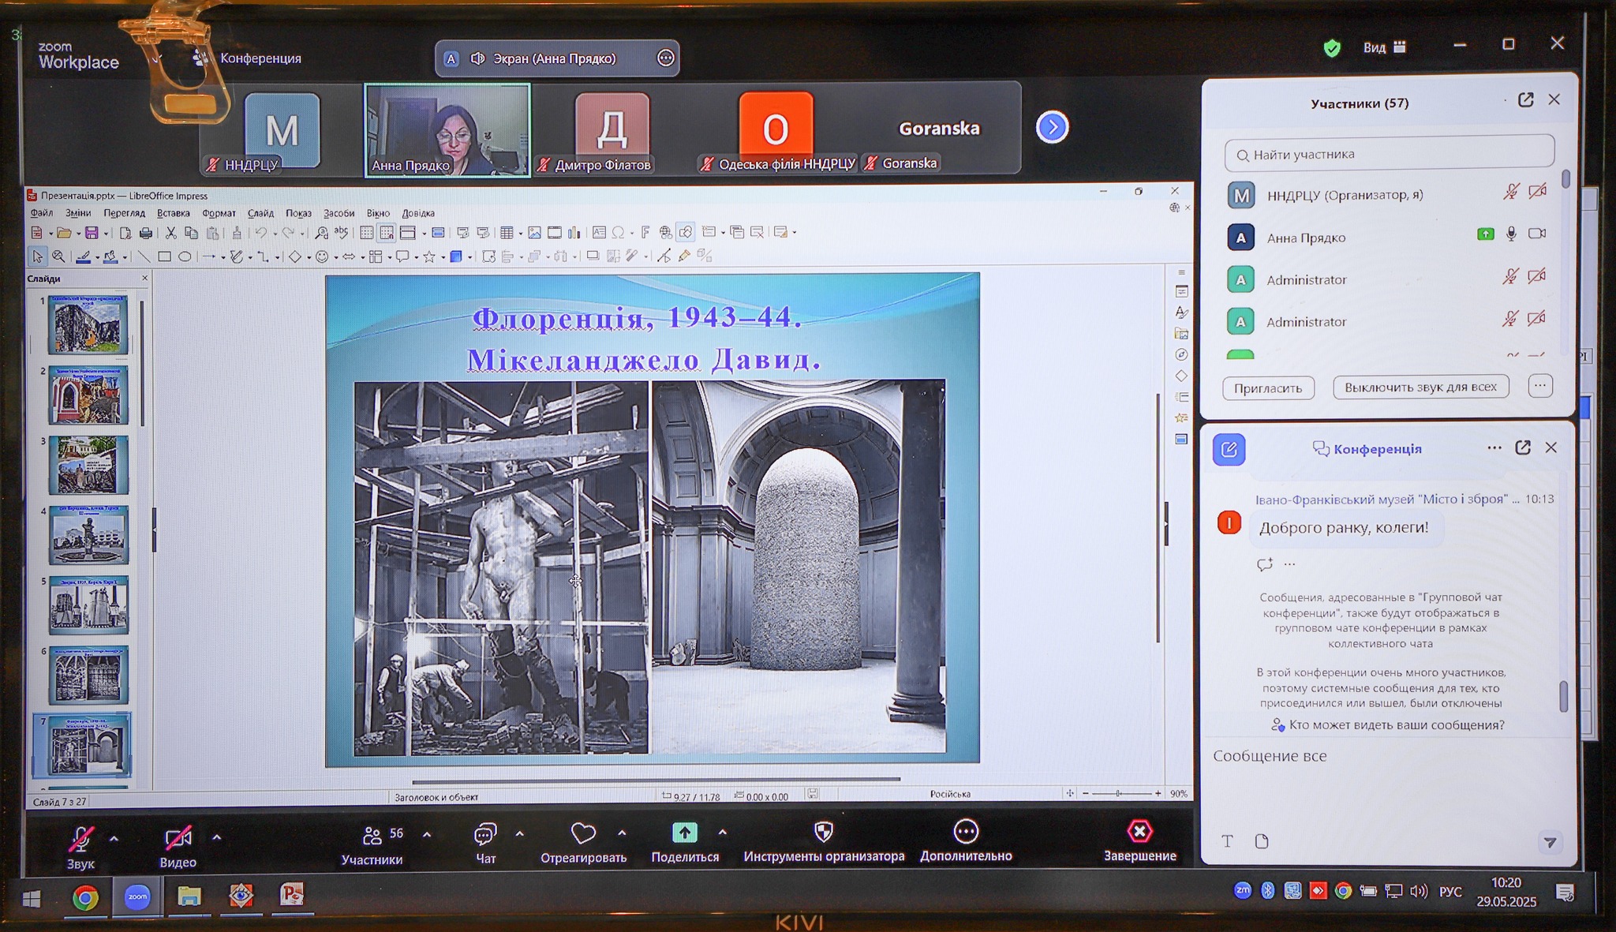The image size is (1616, 932).
Task: Select the Rectangle drawing tool
Action: pyautogui.click(x=164, y=256)
